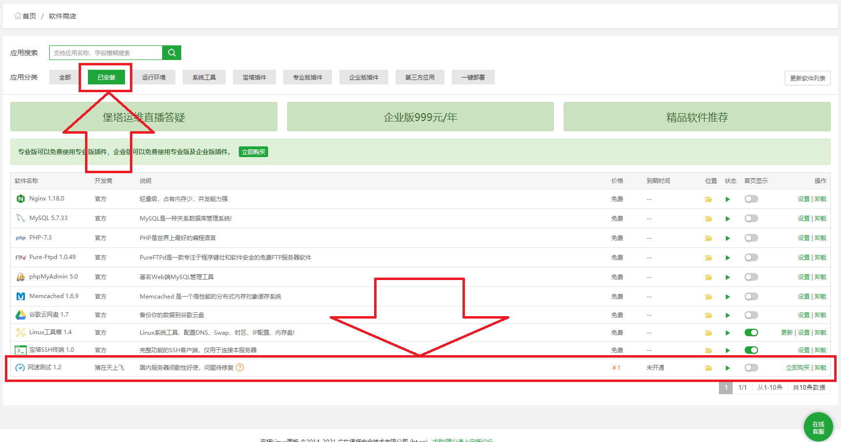Select the 一键部署 category tab

tap(473, 77)
